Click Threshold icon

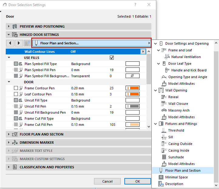coord(164,130)
